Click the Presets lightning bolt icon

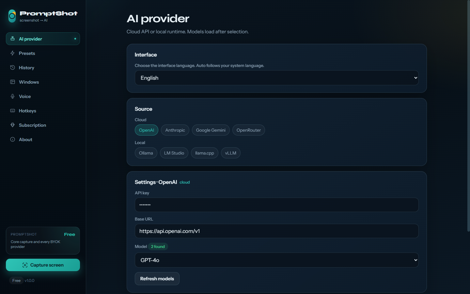point(12,53)
